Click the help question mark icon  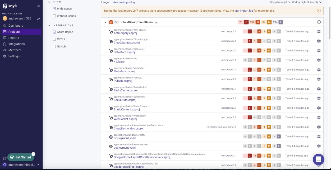[x=4, y=158]
